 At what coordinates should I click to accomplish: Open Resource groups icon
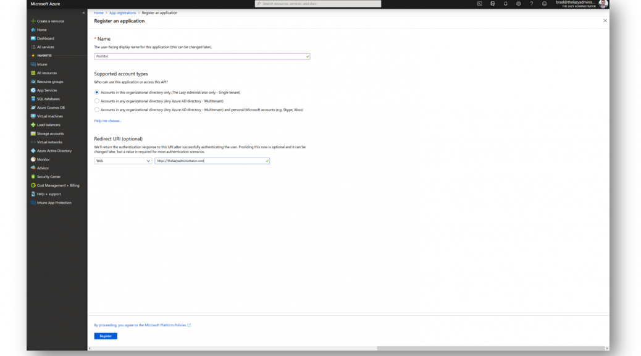click(33, 82)
